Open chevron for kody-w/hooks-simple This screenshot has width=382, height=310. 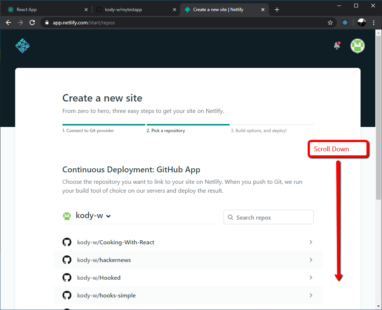point(311,295)
